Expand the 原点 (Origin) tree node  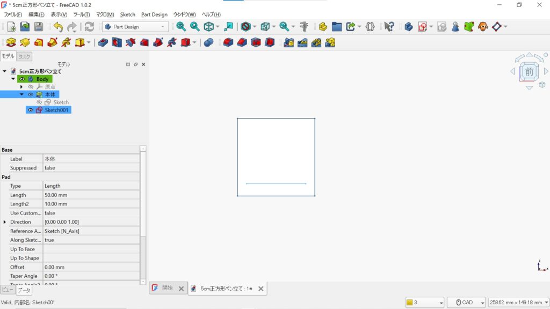(x=21, y=86)
